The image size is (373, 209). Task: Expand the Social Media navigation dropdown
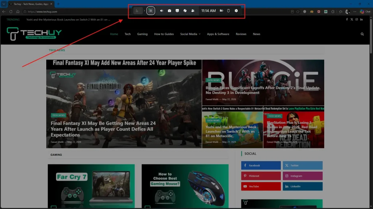click(x=190, y=34)
